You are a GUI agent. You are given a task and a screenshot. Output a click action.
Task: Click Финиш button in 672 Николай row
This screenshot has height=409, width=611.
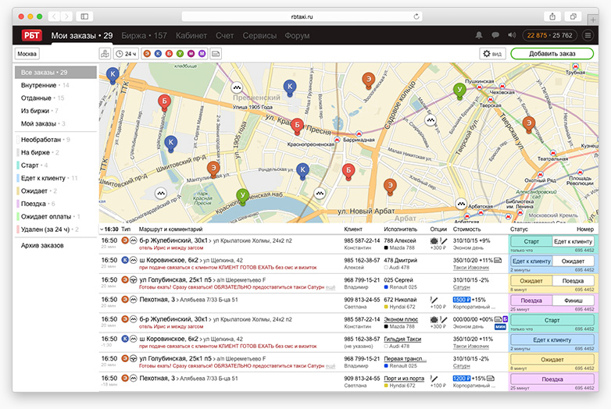[x=573, y=301]
